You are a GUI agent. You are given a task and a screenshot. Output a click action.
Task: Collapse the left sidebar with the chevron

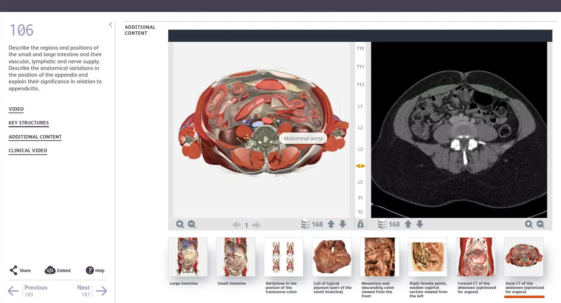(111, 25)
